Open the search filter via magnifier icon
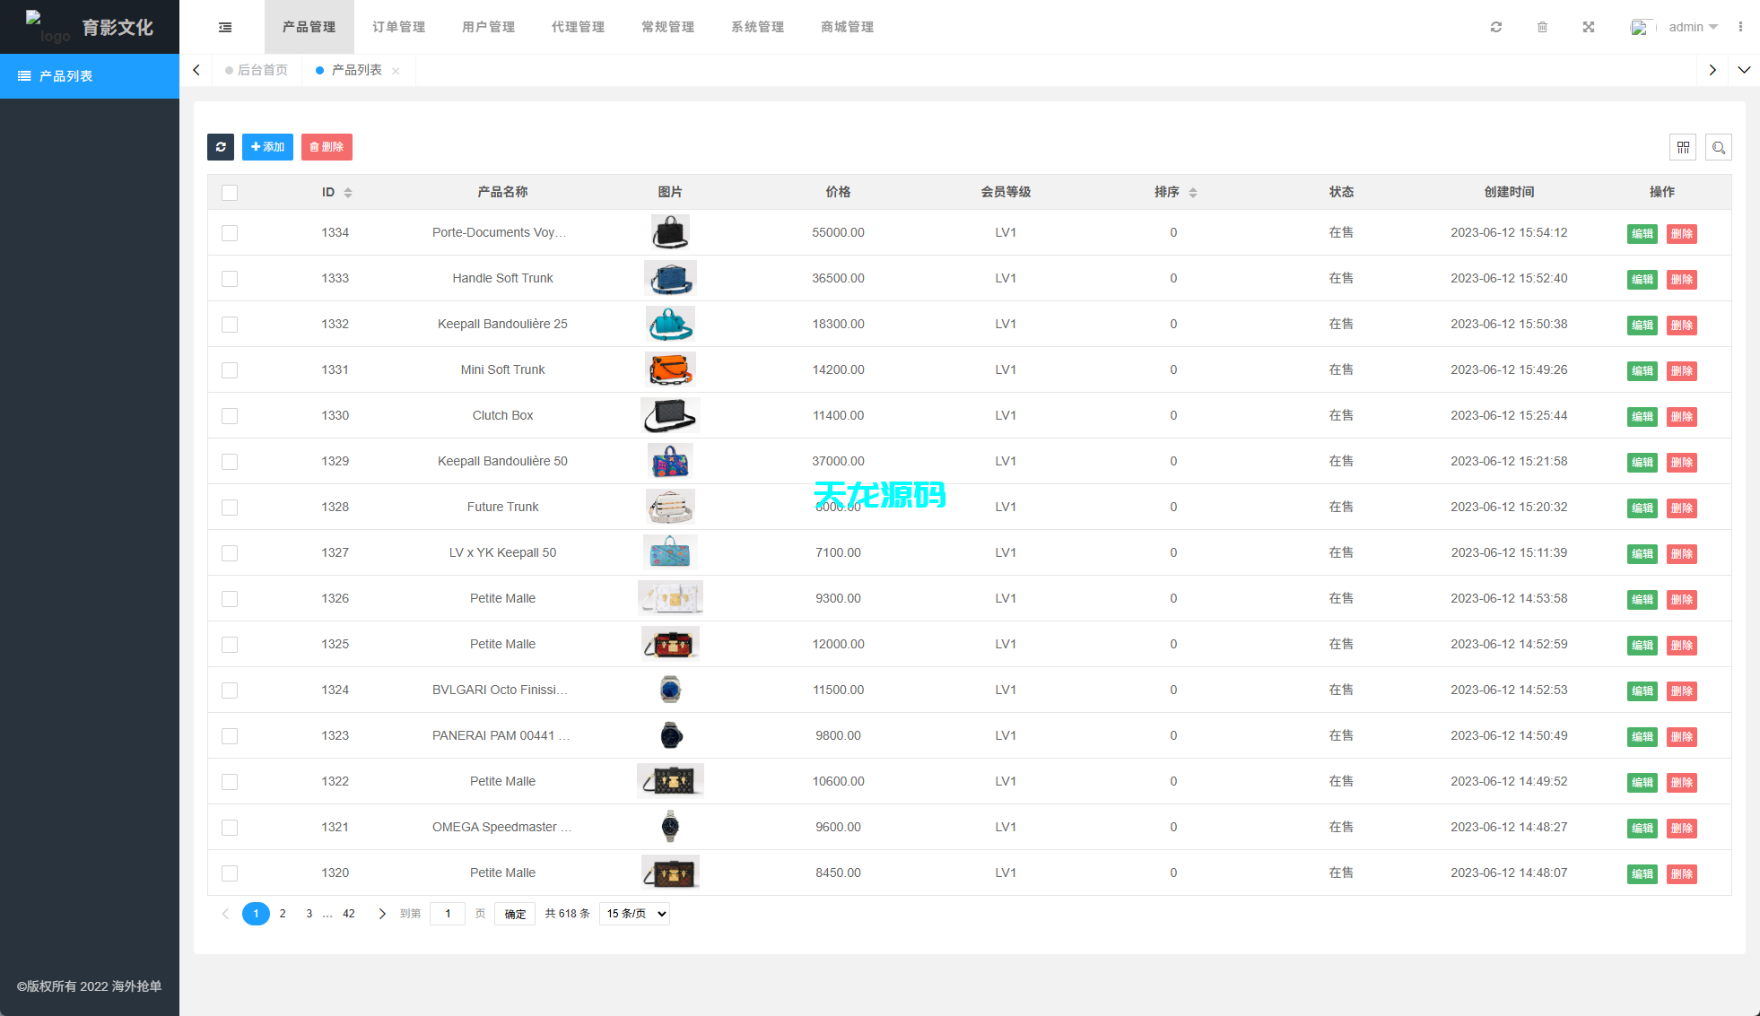This screenshot has height=1016, width=1760. pos(1719,147)
